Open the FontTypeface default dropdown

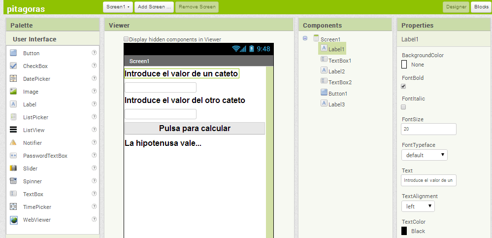point(424,155)
